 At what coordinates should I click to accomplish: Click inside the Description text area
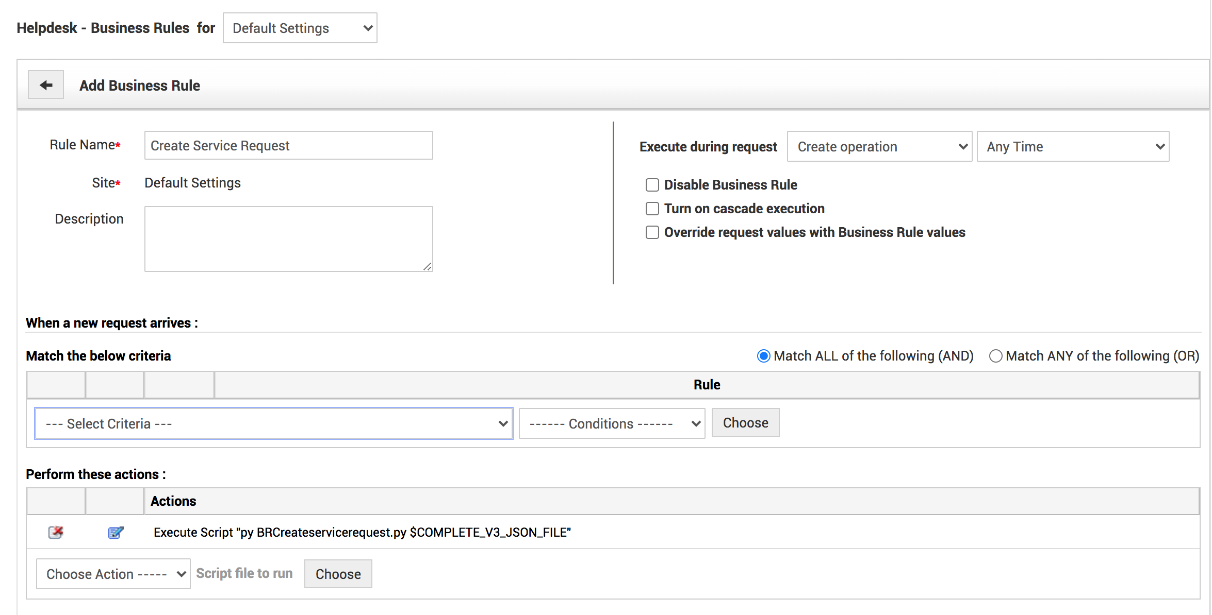[x=288, y=239]
